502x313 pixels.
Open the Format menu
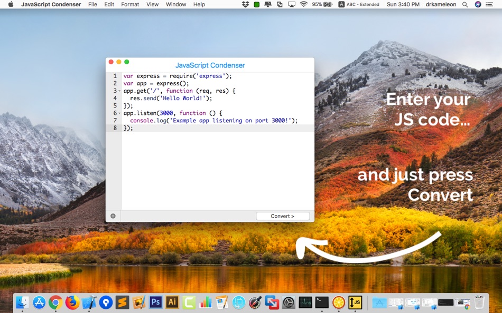(130, 4)
